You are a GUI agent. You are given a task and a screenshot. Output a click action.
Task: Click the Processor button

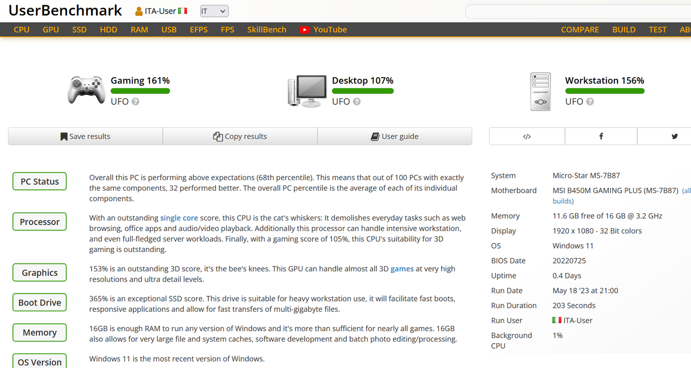pos(39,222)
